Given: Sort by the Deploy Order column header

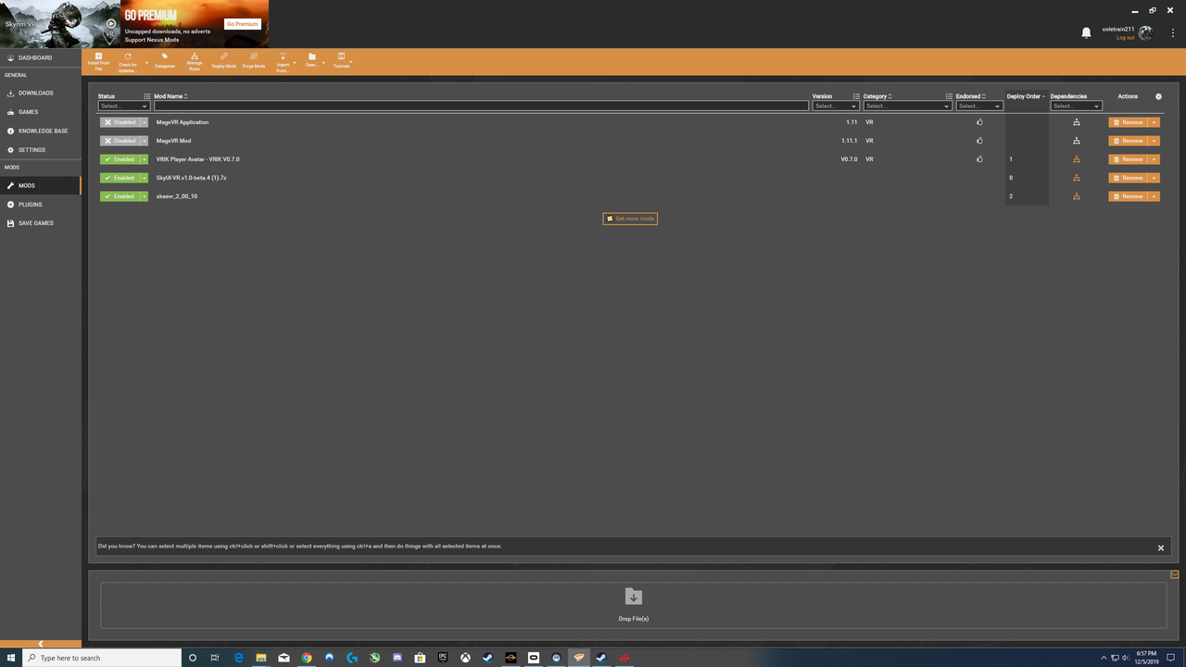Looking at the screenshot, I should (x=1026, y=96).
